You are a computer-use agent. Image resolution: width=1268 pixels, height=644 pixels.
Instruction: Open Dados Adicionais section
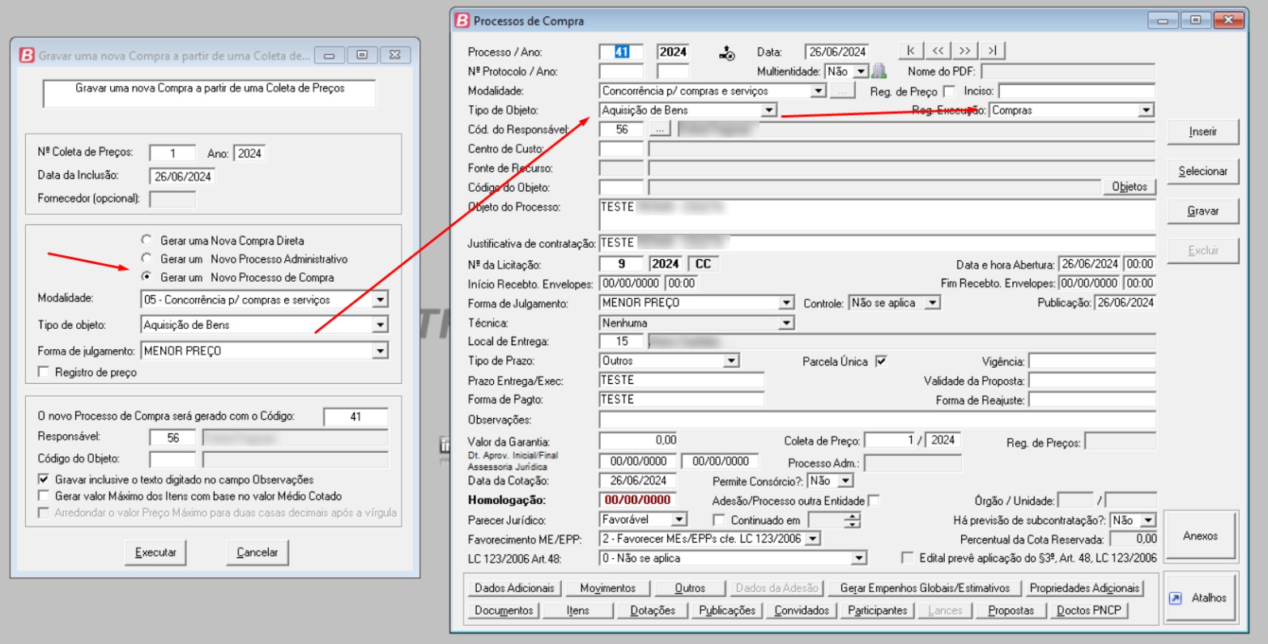point(514,588)
